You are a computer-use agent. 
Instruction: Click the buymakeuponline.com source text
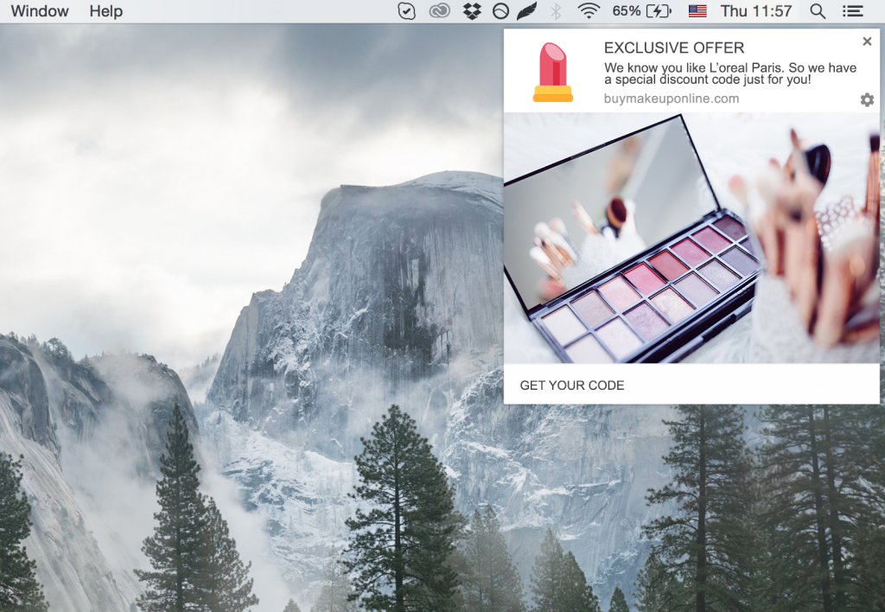[x=671, y=99]
